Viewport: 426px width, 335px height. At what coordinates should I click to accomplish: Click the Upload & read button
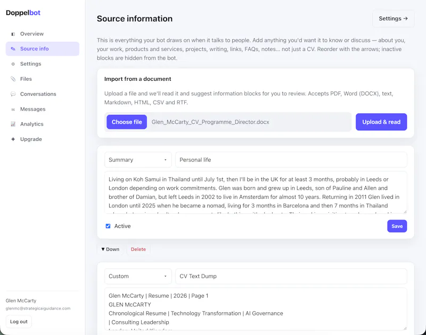click(x=381, y=122)
